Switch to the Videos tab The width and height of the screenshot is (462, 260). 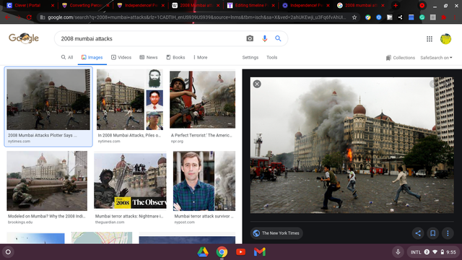[121, 58]
